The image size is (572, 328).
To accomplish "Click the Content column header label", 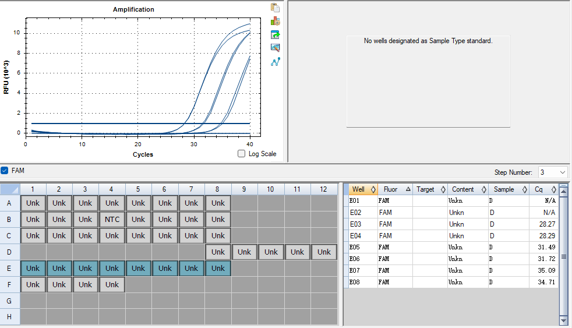I will pos(463,189).
